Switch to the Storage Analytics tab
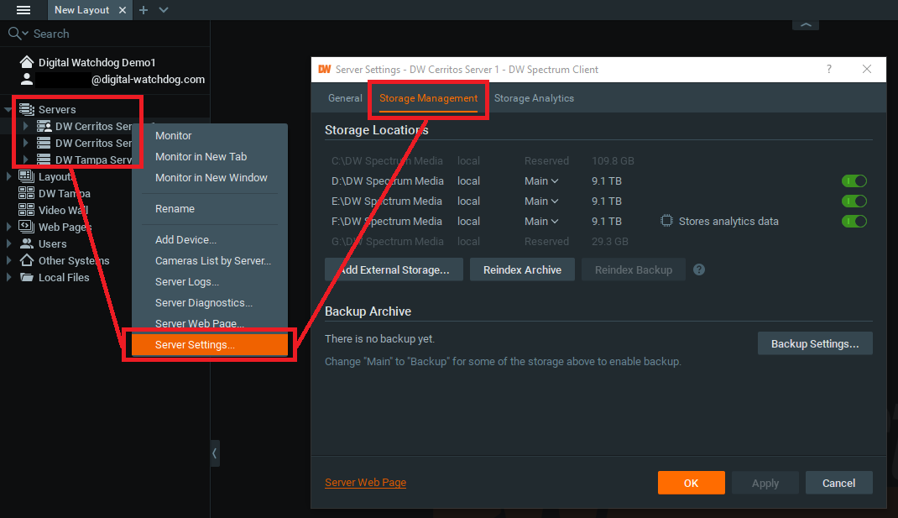 point(534,98)
